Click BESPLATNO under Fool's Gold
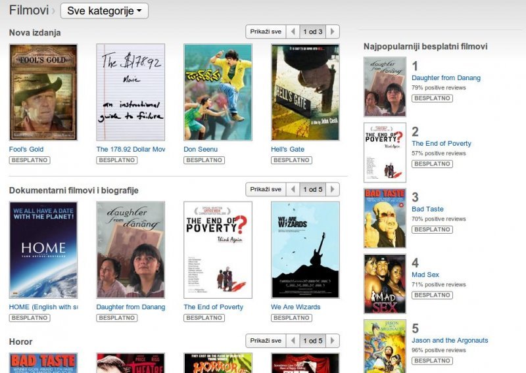 (30, 160)
